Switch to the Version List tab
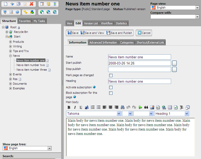The image size is (201, 159). tap(91, 23)
